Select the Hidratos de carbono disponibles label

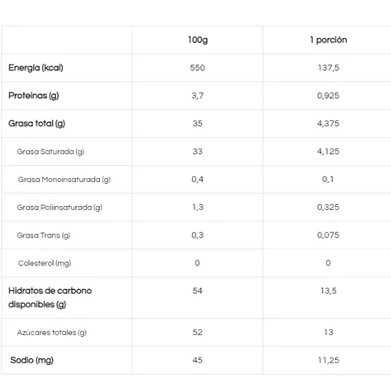click(50, 297)
